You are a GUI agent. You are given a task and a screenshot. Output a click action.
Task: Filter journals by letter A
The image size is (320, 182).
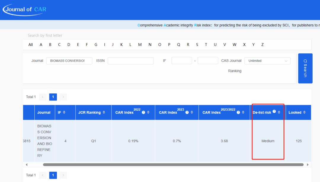[x=41, y=44]
